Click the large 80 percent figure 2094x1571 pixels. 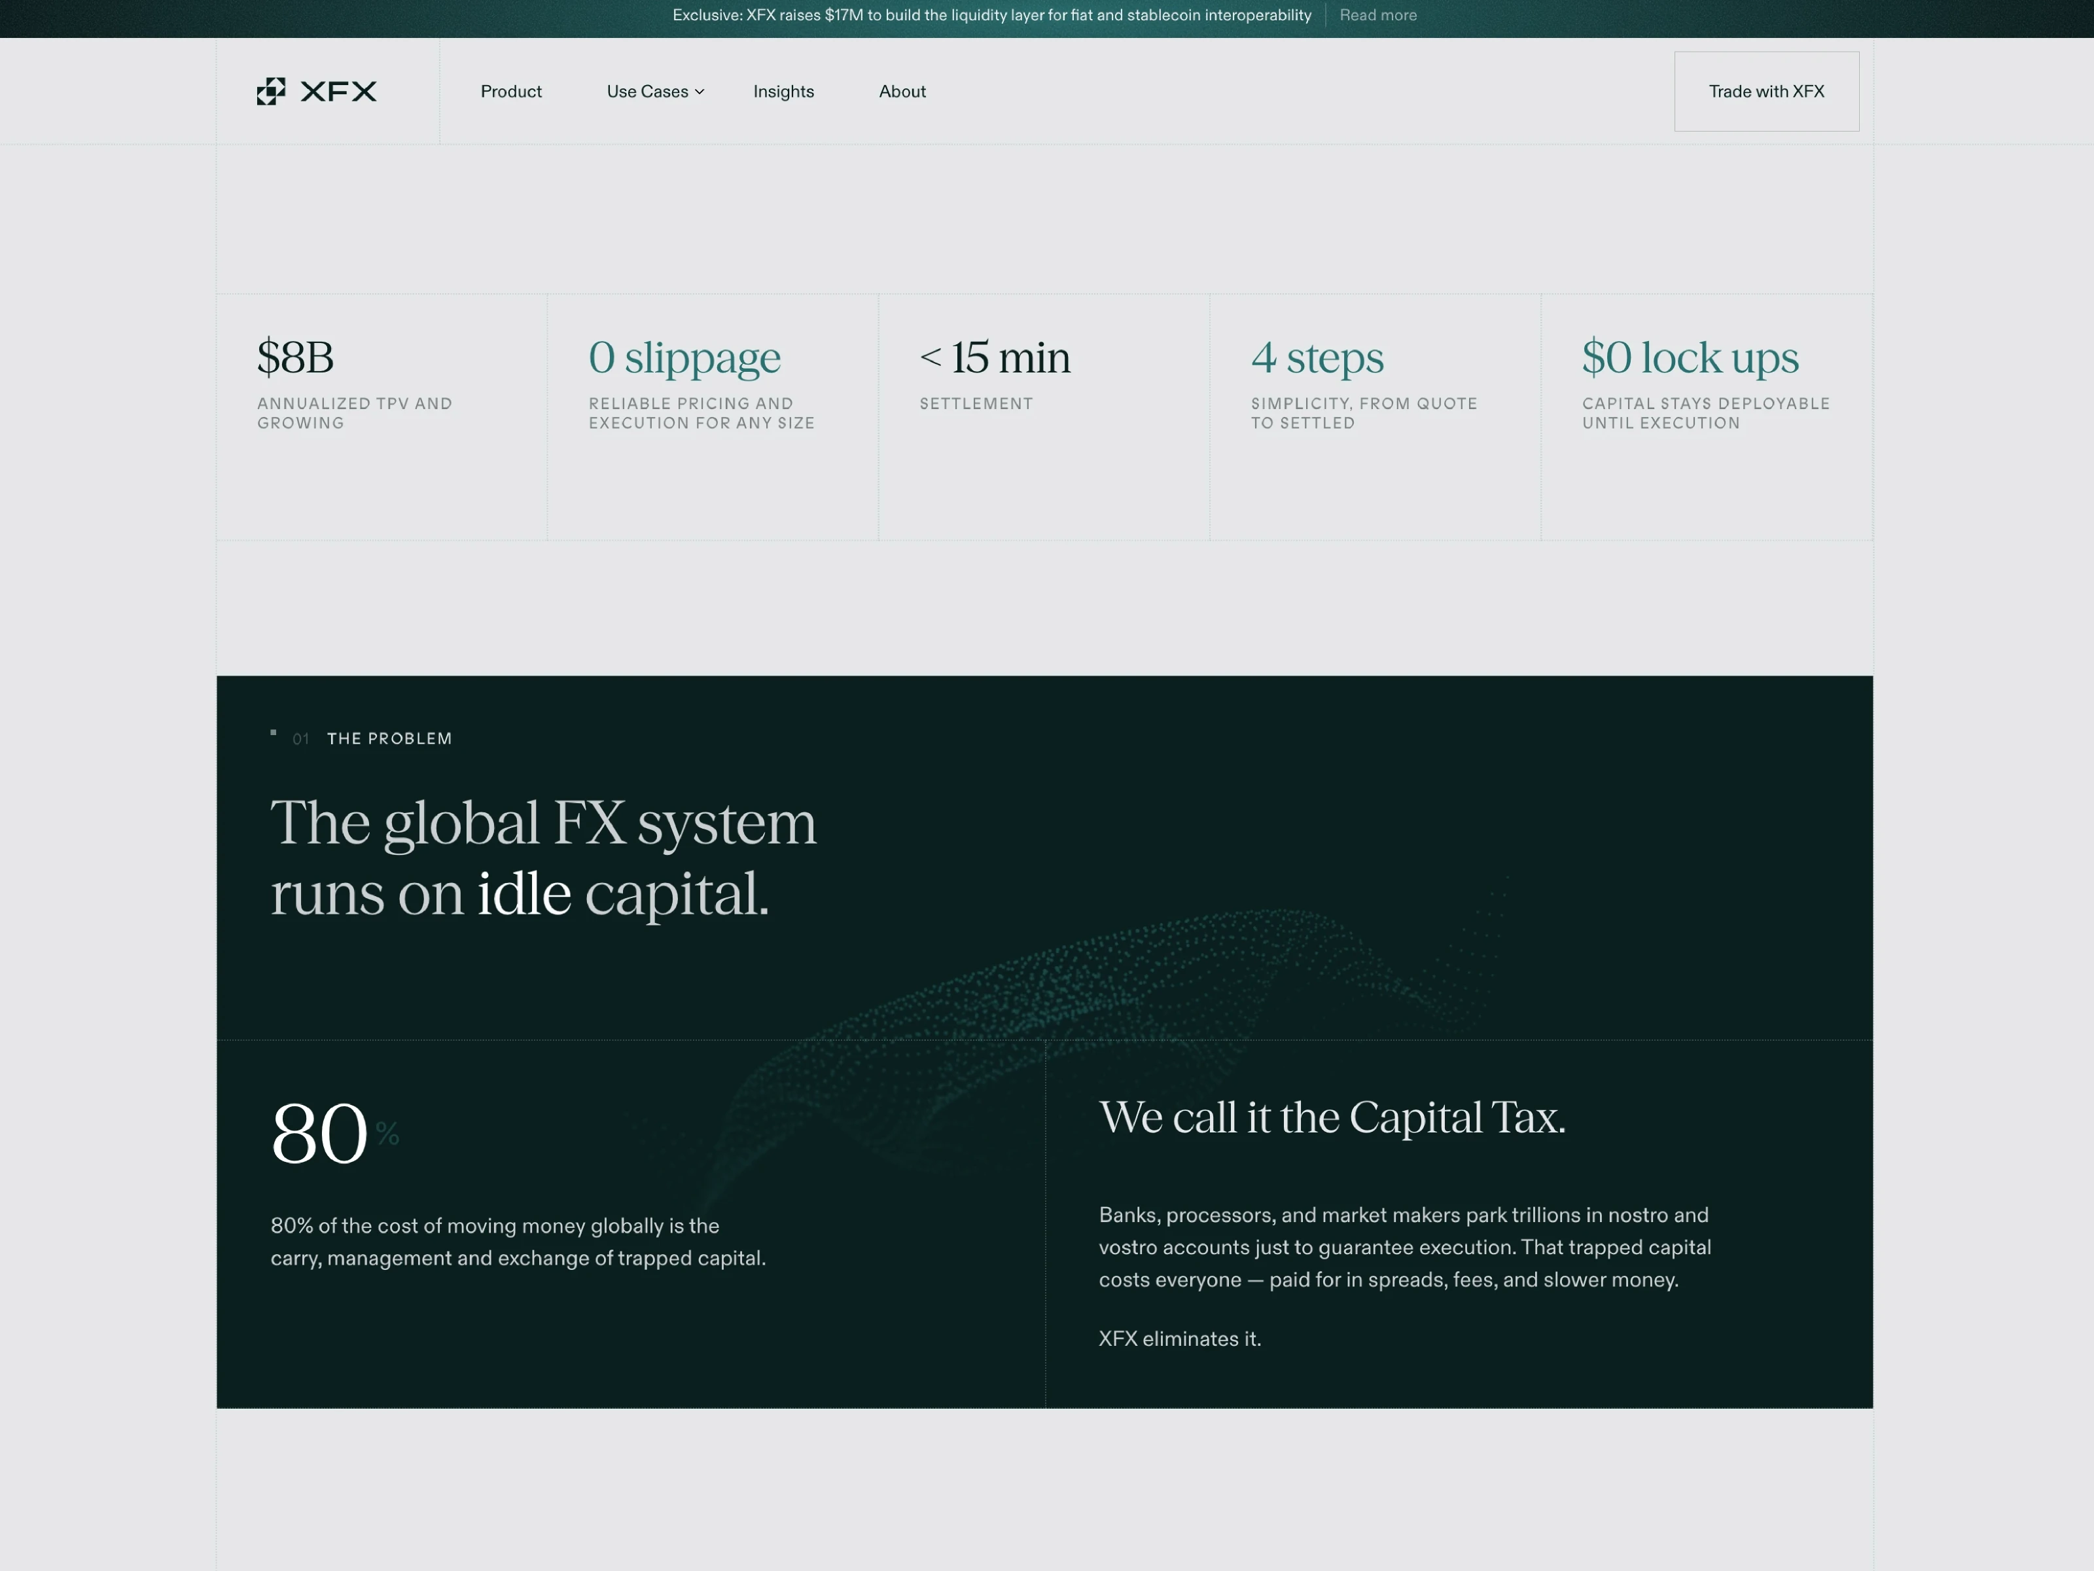point(334,1132)
